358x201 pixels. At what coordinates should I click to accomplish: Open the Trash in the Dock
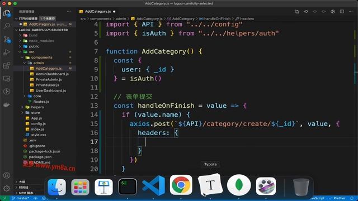[301, 187]
